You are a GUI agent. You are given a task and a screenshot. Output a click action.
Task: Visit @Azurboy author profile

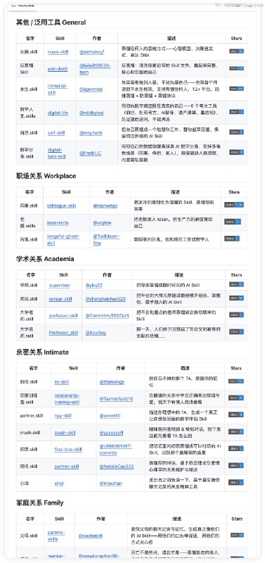(x=96, y=333)
